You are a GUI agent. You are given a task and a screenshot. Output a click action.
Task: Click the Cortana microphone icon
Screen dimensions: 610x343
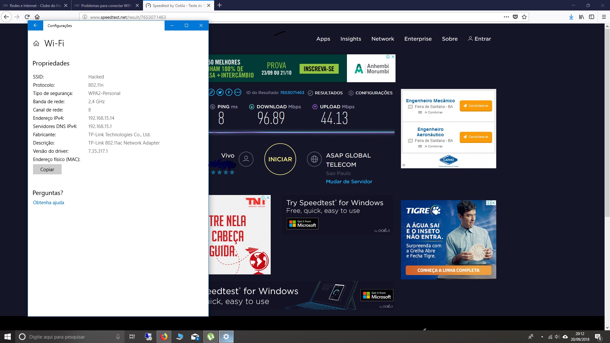(x=118, y=337)
